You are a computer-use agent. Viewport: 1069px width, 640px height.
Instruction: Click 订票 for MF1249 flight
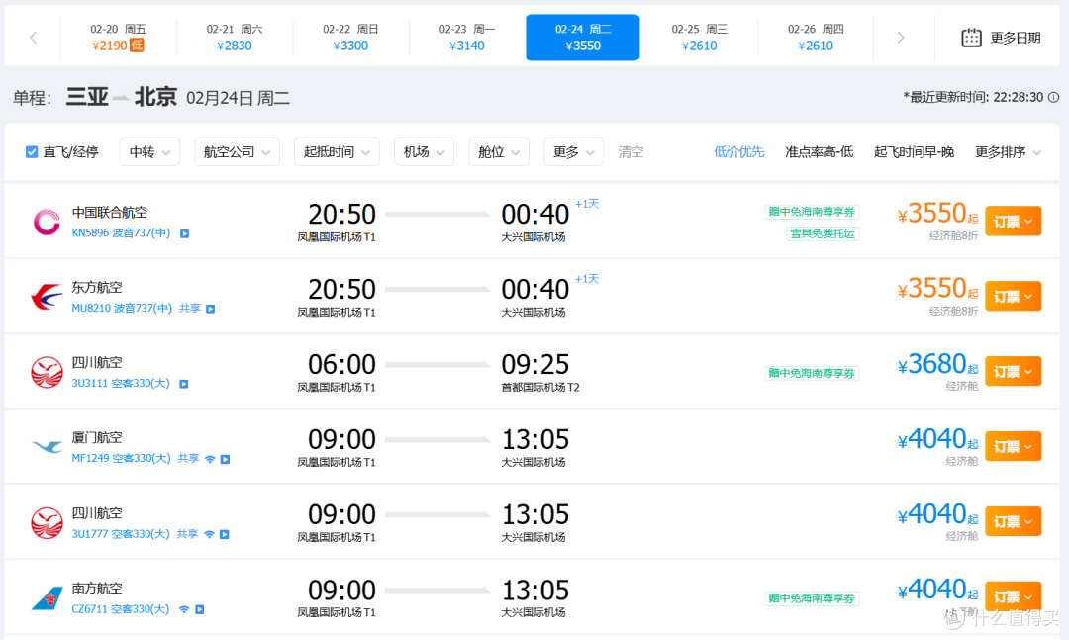click(1014, 446)
